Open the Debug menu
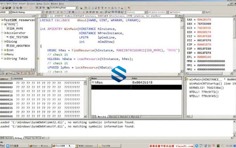The image size is (236, 148). [39, 4]
